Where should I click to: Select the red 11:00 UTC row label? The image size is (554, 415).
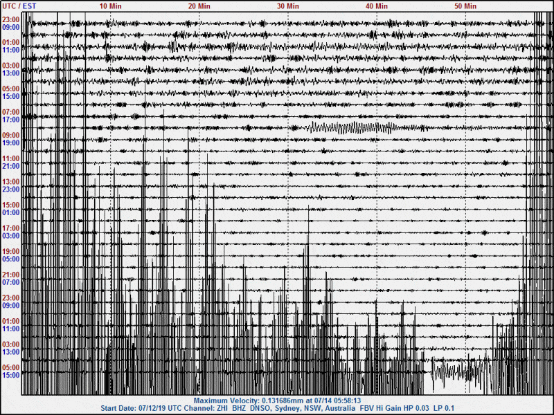[x=10, y=158]
